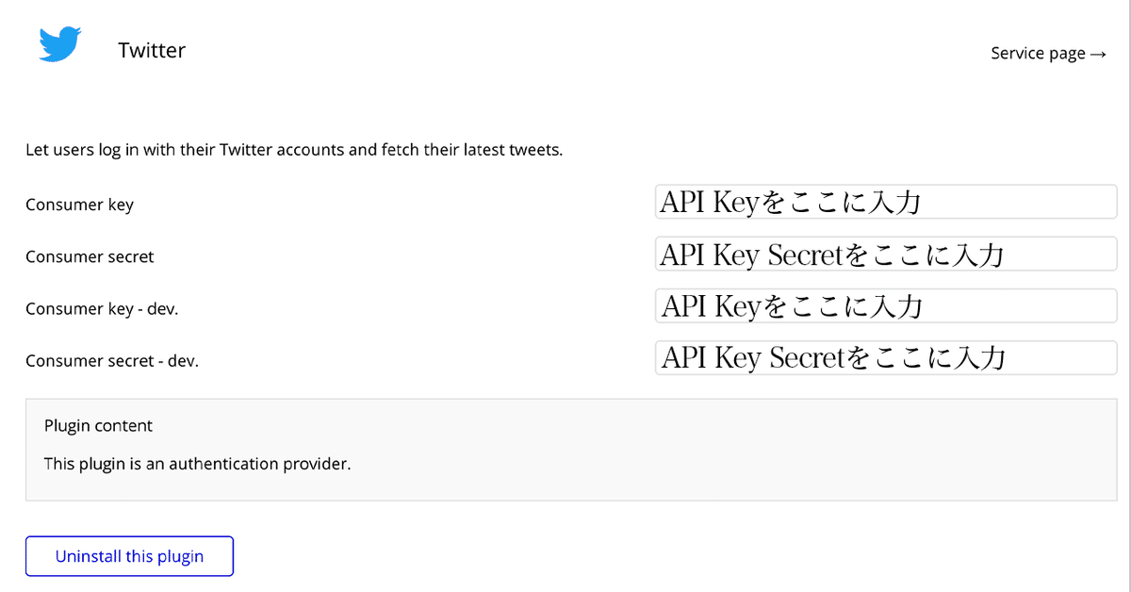Click the Consumer key - dev. label
This screenshot has width=1131, height=592.
102,308
